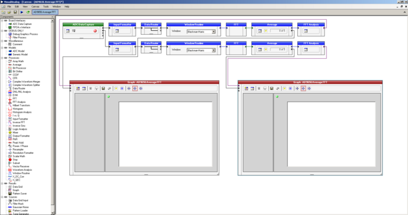Image resolution: width=408 pixels, height=215 pixels.
Task: Open the Tools menu
Action: 46,6
